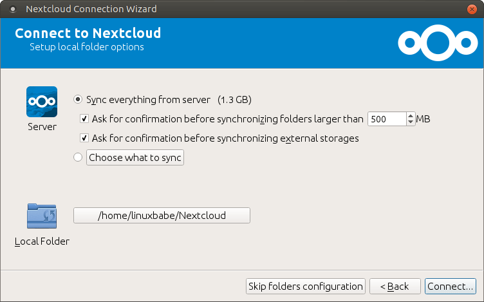Disable confirmation for synchronizing external storages
This screenshot has height=302, width=484.
84,138
